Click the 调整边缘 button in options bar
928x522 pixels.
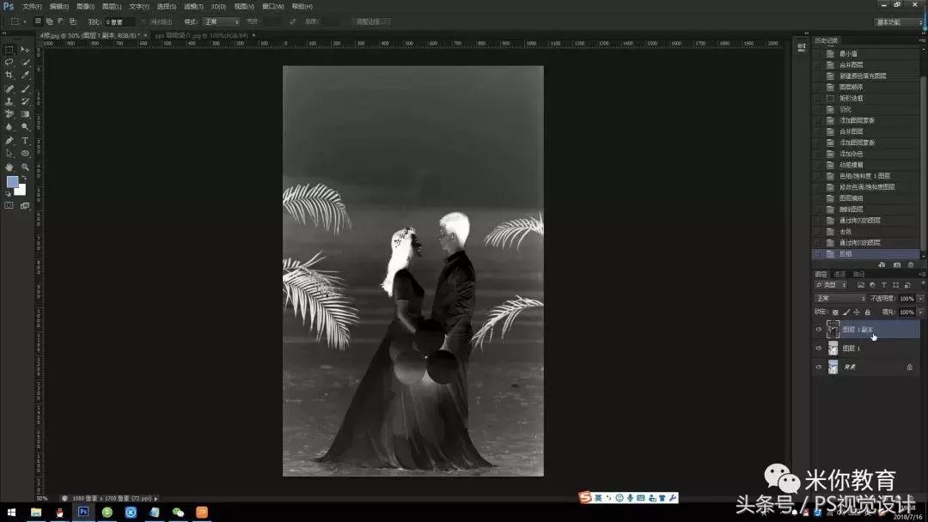[372, 21]
